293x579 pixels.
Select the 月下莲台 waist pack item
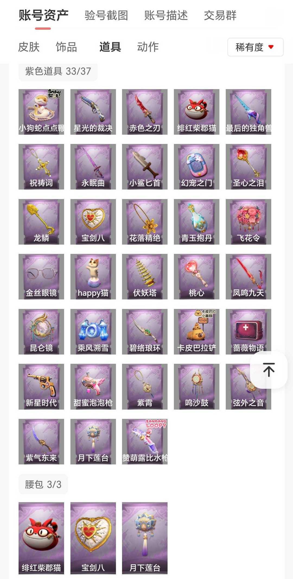point(145,538)
